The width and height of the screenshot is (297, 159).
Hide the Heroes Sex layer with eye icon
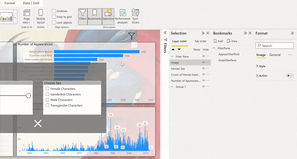click(x=203, y=69)
